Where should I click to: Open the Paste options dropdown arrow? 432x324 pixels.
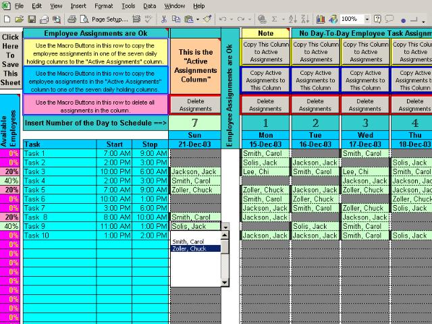tap(198, 20)
